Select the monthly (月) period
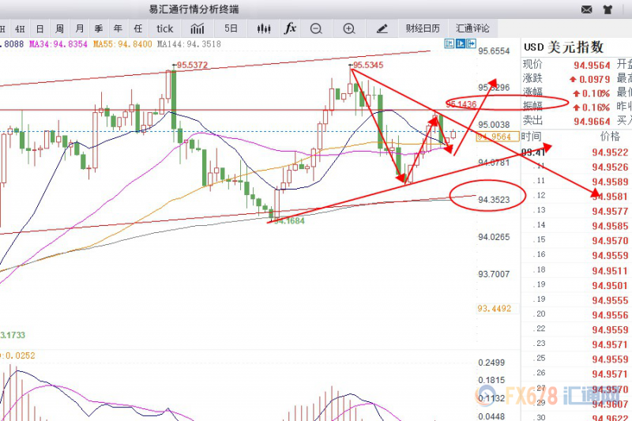 [x=78, y=28]
